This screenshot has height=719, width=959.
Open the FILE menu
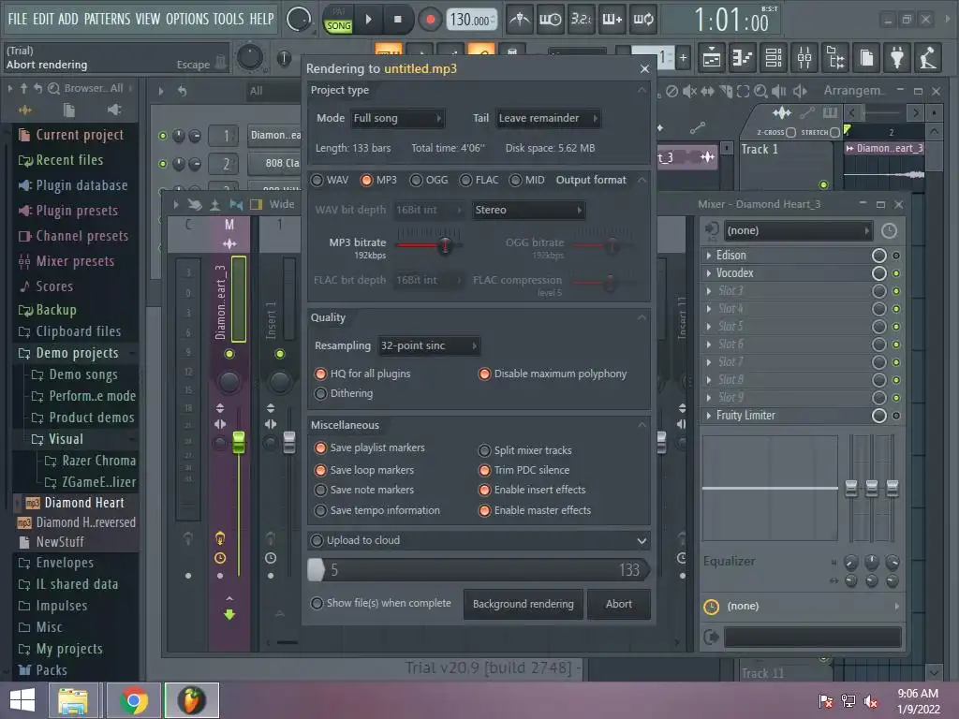(18, 19)
